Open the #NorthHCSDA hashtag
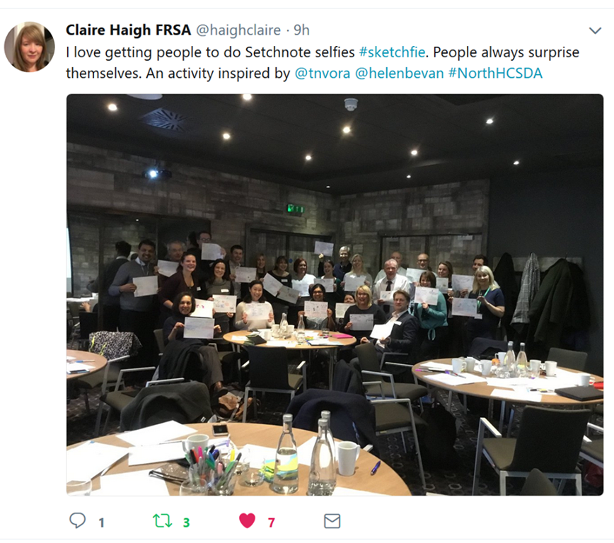This screenshot has width=614, height=543. coord(495,74)
